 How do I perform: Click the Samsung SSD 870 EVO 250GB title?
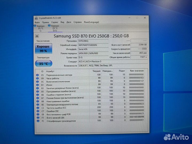tap(91, 36)
